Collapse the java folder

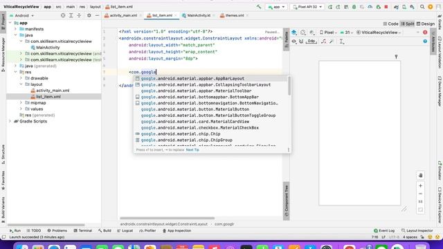15,35
